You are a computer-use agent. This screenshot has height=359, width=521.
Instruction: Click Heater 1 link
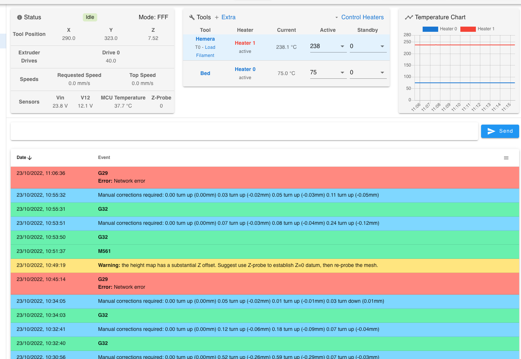point(245,43)
